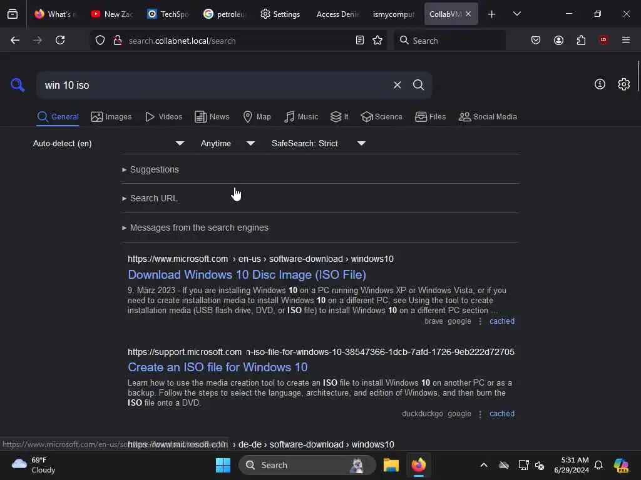
Task: Open search preferences gear icon
Action: coord(623,84)
